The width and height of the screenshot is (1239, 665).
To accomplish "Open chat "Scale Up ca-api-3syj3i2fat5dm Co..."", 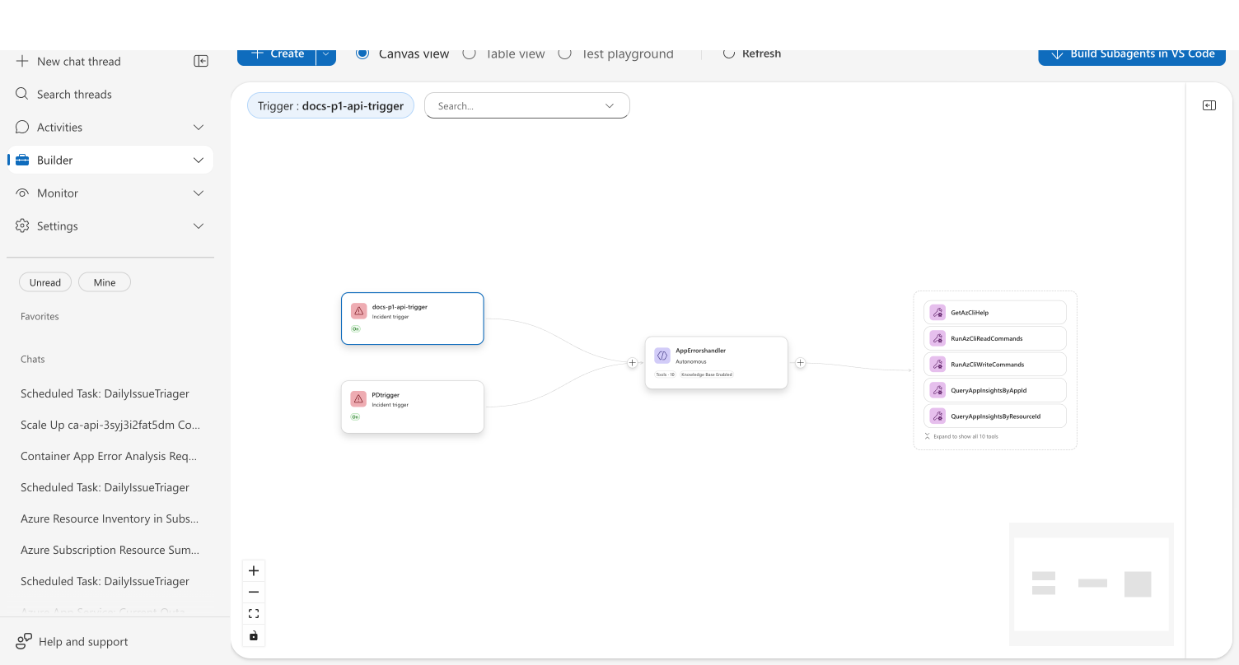I will [x=110, y=425].
